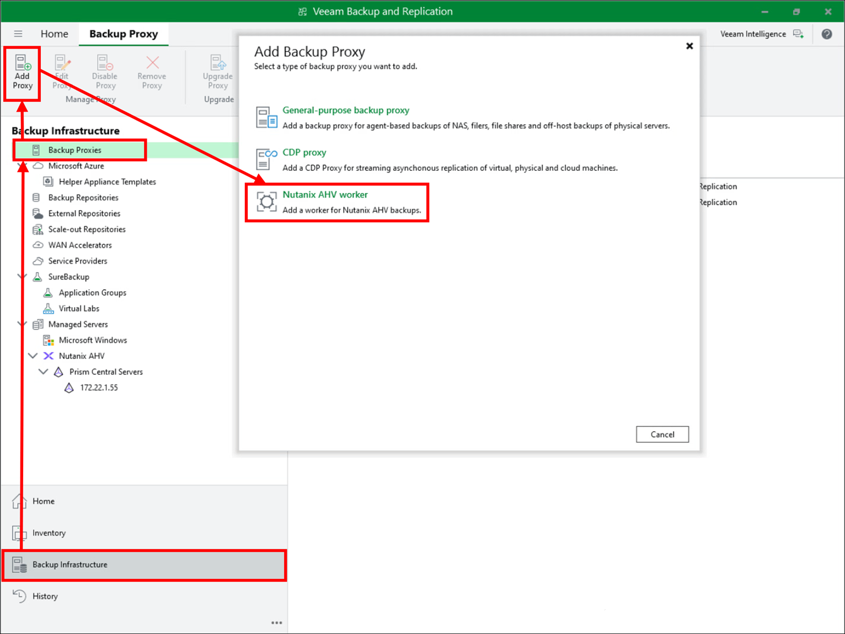
Task: Click the ellipsis below the navigation pane
Action: click(x=276, y=622)
